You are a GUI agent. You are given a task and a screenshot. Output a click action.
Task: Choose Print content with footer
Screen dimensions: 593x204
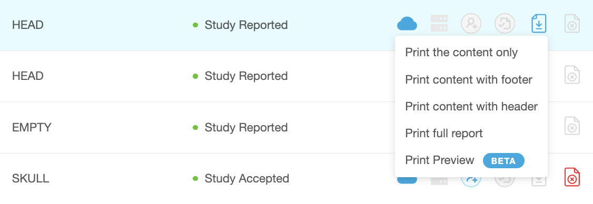[x=469, y=80]
